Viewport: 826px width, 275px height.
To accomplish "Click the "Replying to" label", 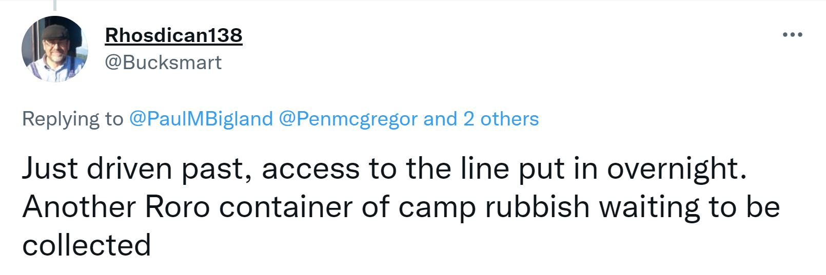I will pyautogui.click(x=72, y=119).
